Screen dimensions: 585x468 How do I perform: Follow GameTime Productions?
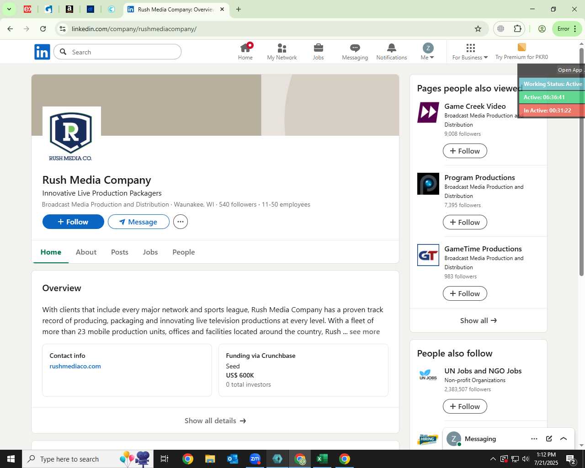[x=465, y=293]
